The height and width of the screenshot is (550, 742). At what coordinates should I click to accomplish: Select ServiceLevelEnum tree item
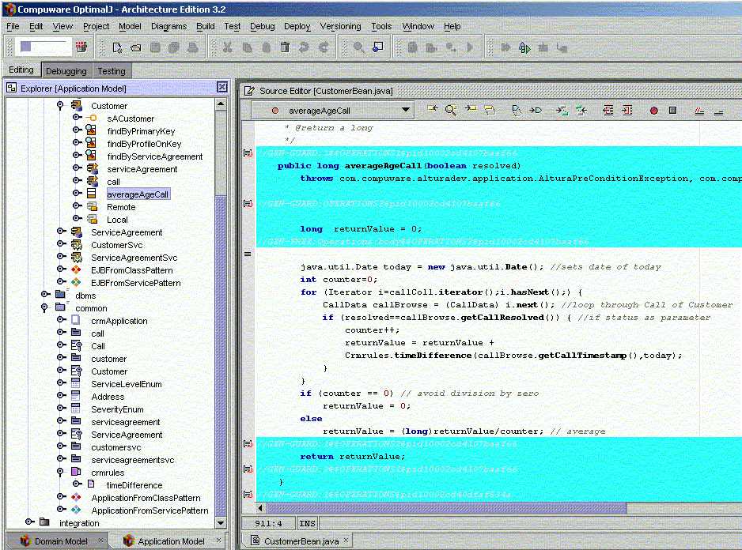coord(127,384)
